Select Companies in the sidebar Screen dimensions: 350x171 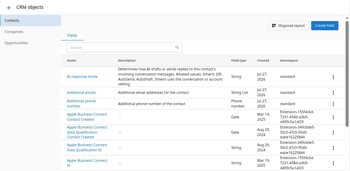[30, 32]
